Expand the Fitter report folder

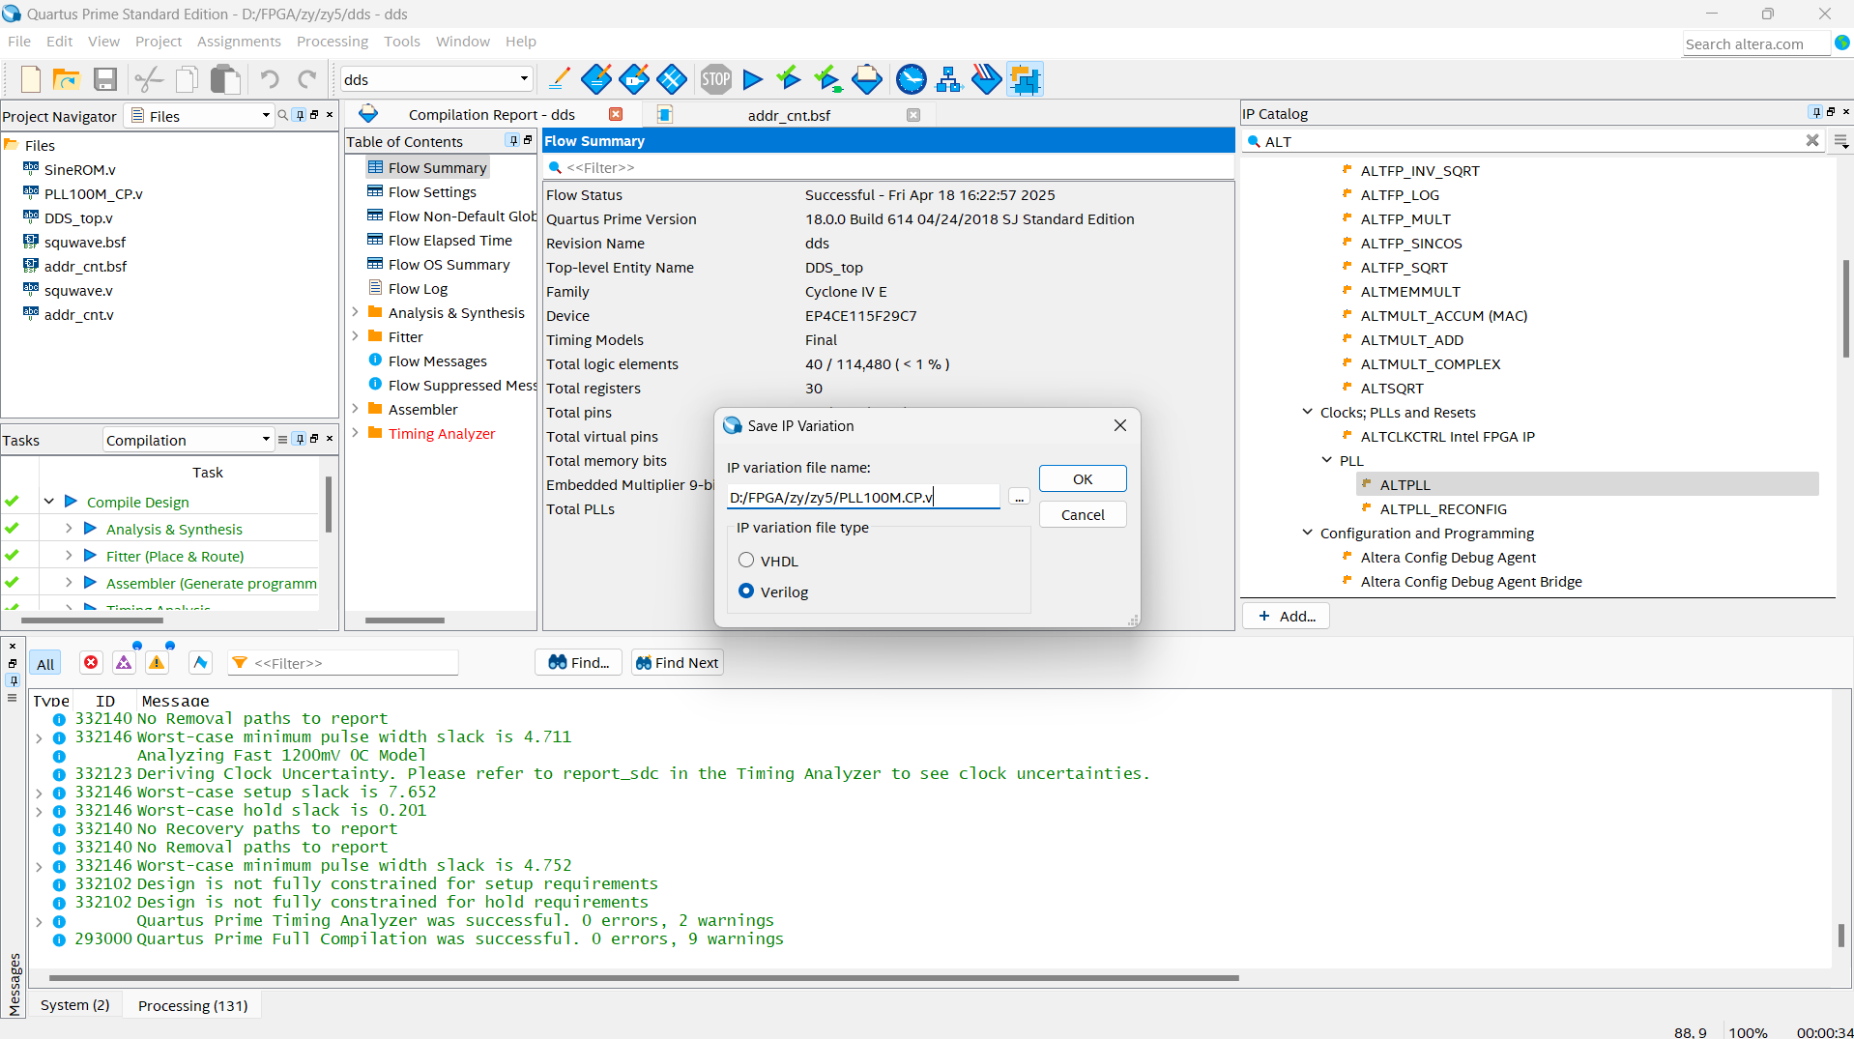(x=355, y=336)
